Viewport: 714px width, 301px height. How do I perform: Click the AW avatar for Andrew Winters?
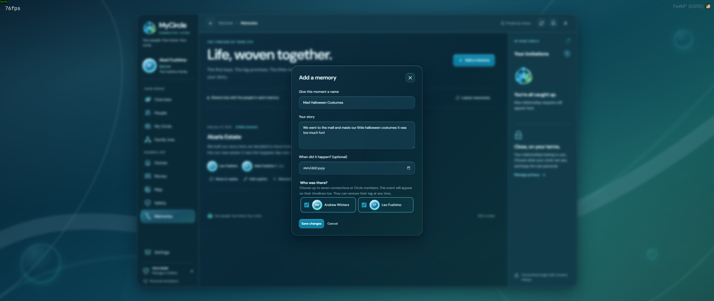tap(317, 205)
